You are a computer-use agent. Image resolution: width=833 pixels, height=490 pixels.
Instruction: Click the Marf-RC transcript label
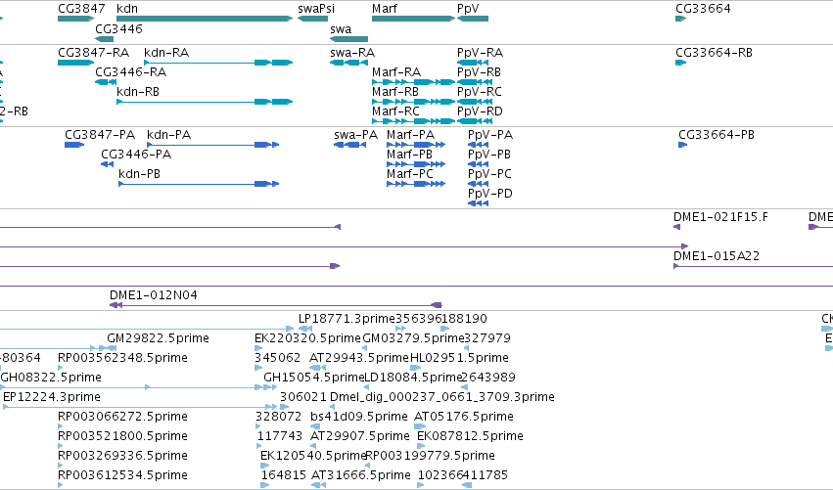pyautogui.click(x=395, y=111)
